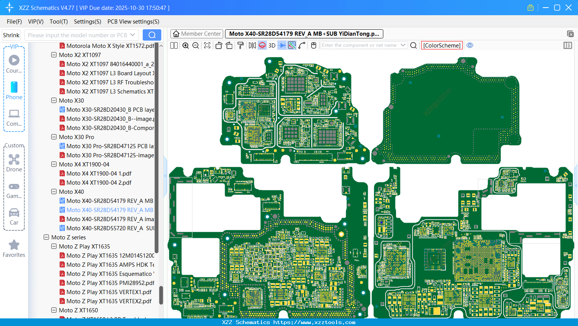Open the Member Center tab
The width and height of the screenshot is (578, 326).
click(x=197, y=34)
